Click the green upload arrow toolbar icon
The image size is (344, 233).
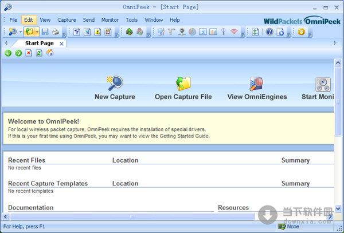pyautogui.click(x=129, y=32)
